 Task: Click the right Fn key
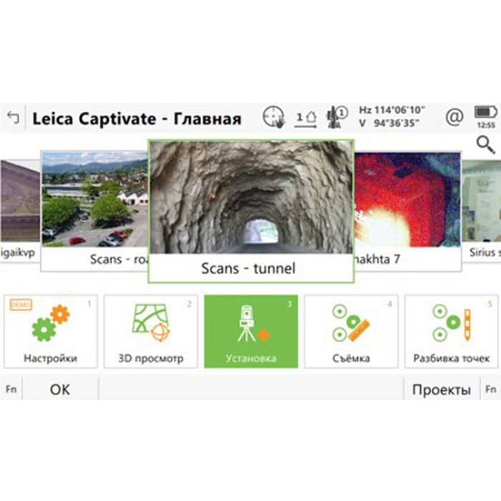tap(491, 389)
